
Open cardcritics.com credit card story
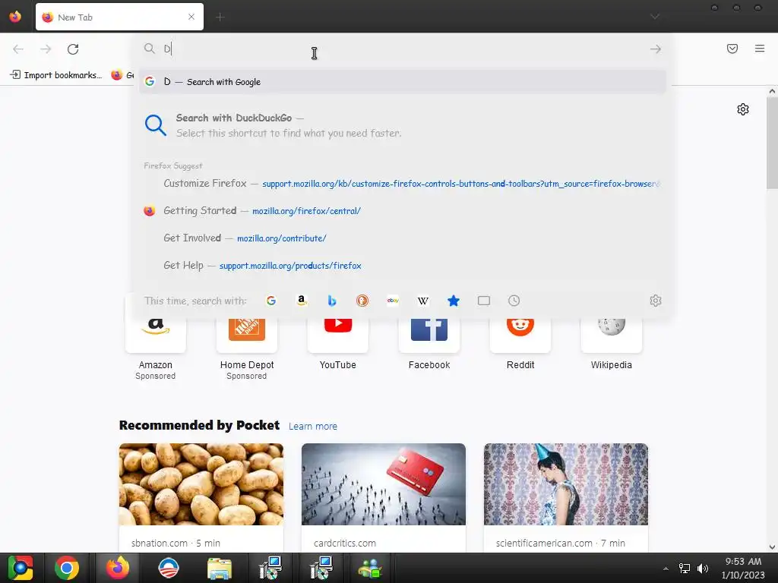tap(384, 497)
